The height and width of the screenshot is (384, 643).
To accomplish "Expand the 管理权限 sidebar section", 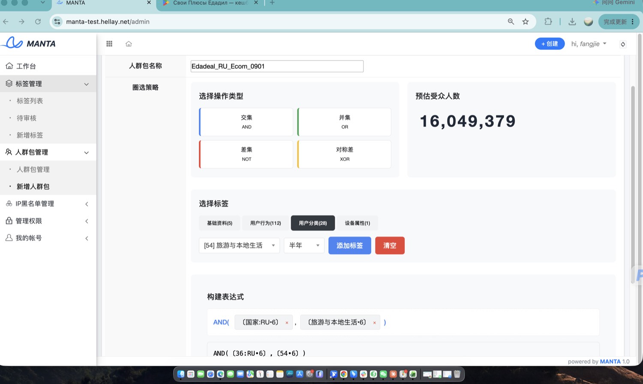I will [x=48, y=221].
